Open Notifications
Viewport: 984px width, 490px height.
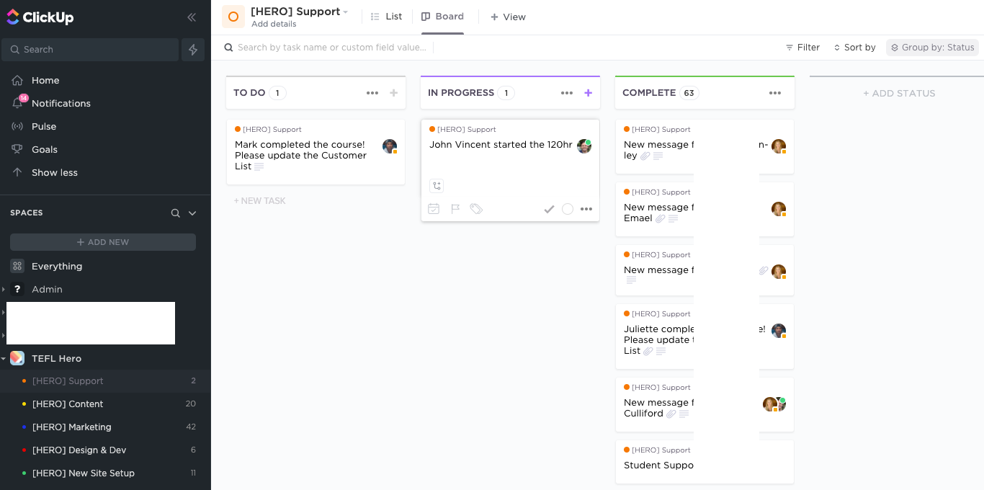(61, 104)
